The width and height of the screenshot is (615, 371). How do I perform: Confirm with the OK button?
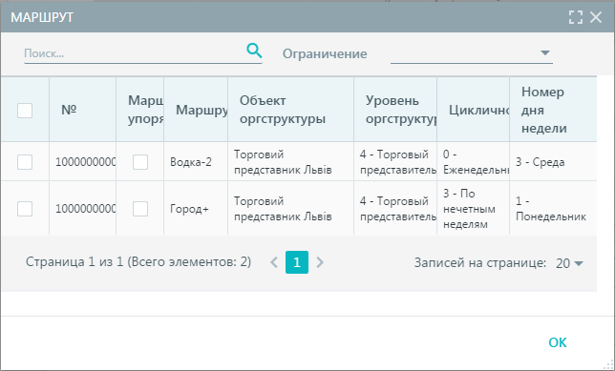pos(558,342)
